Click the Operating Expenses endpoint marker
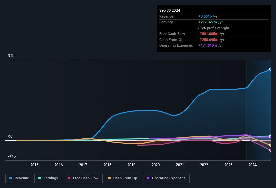 [x=270, y=137]
